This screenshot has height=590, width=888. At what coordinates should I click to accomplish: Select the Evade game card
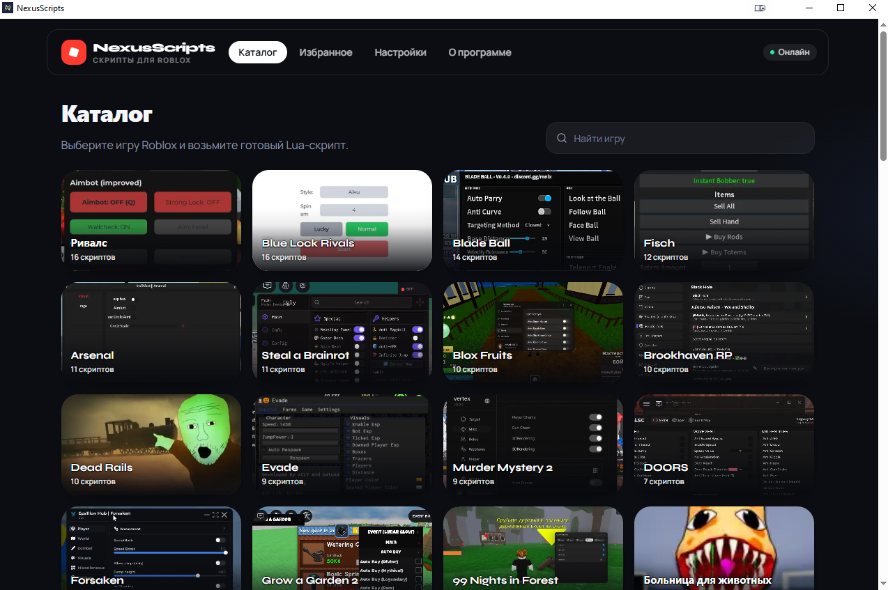pos(342,444)
